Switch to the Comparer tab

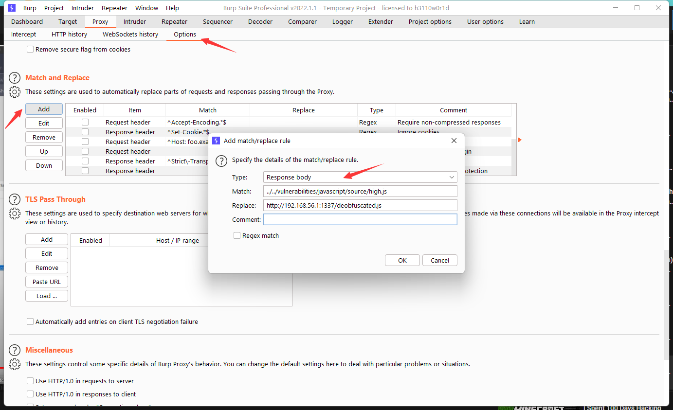302,21
